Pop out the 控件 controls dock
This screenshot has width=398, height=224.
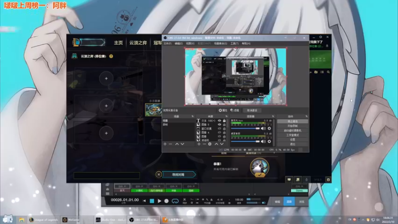tap(306, 116)
